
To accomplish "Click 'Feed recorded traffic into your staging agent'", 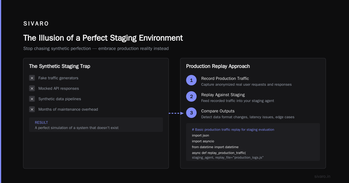I will 238,101.
